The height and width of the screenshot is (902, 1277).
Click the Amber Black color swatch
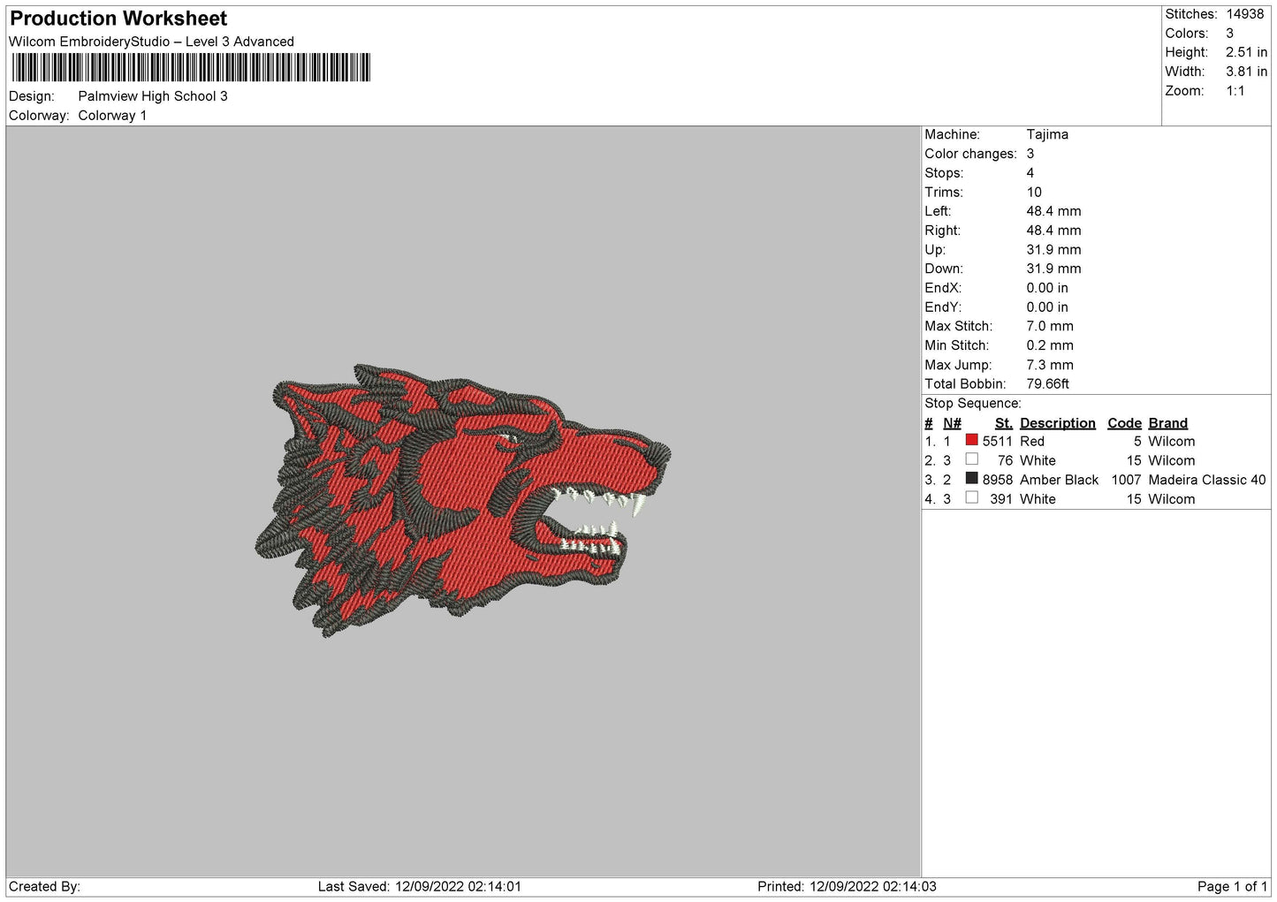(x=972, y=479)
